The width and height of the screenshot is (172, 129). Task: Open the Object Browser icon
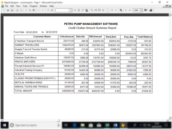(96, 10)
